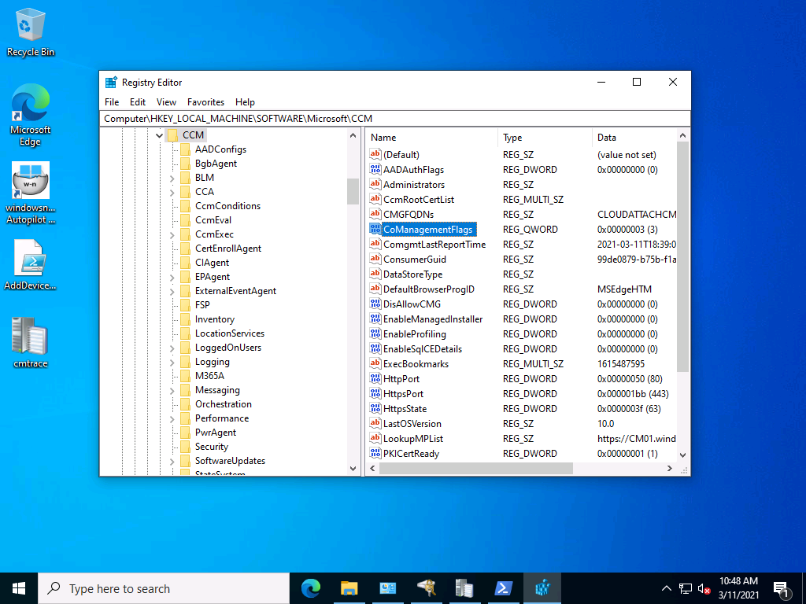Viewport: 806px width, 604px height.
Task: Click the tree pane scroll up arrow
Action: point(353,135)
